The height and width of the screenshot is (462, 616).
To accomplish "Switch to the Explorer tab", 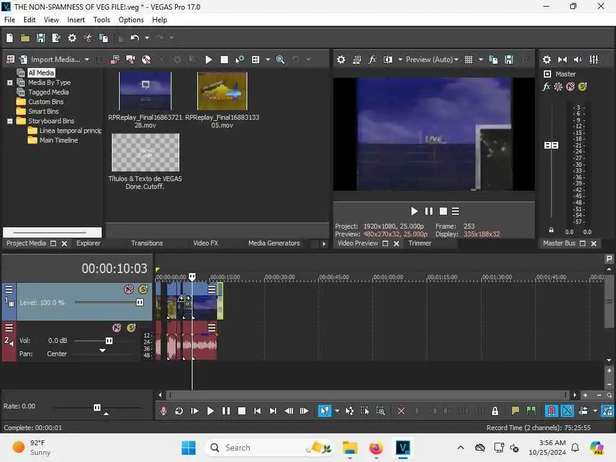I will click(88, 243).
